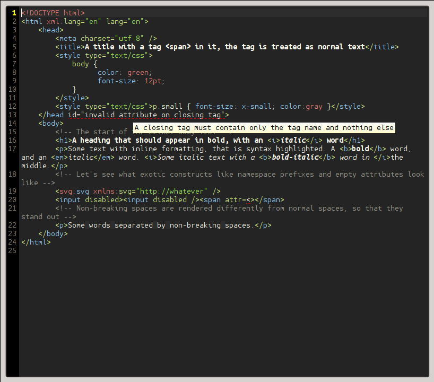
Task: Click the xml:lang="en" attribute on line 2
Action: tap(74, 22)
